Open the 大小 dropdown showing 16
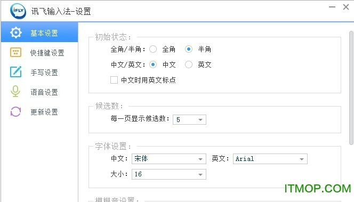The image size is (354, 202). pyautogui.click(x=169, y=174)
